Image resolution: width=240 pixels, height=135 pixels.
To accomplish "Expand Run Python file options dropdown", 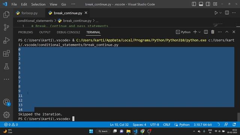I will [x=220, y=13].
